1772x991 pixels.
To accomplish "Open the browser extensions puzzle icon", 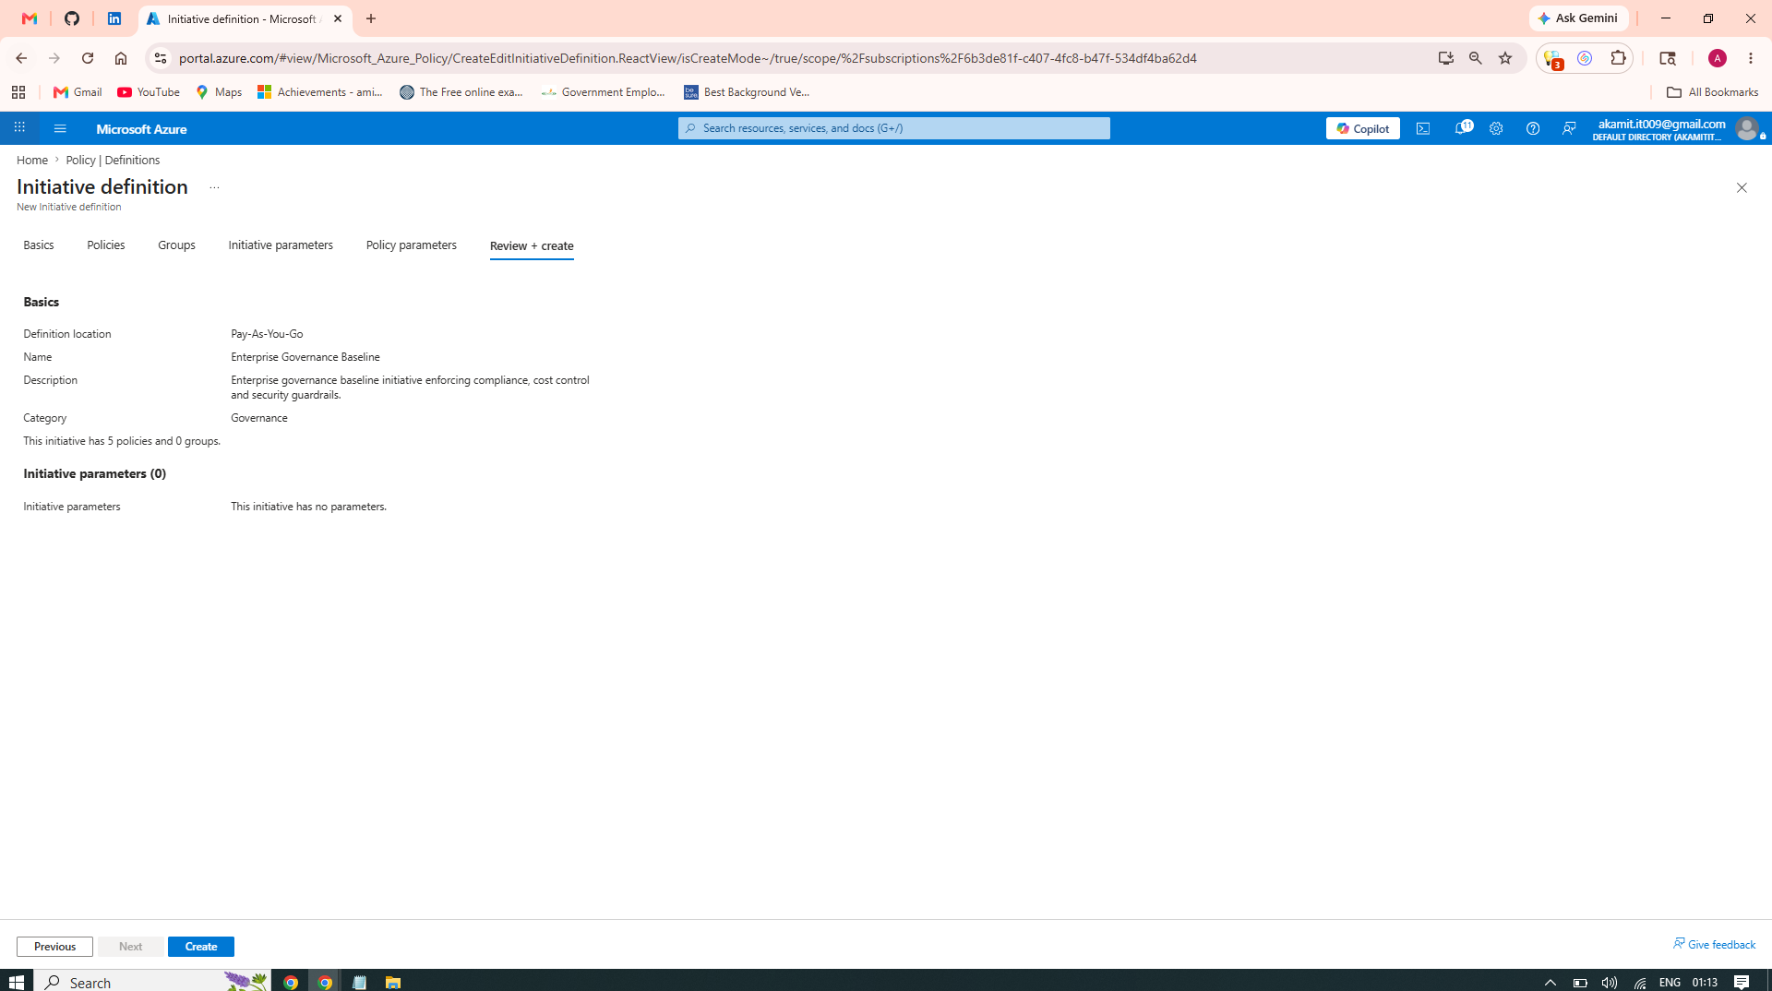I will [1618, 58].
